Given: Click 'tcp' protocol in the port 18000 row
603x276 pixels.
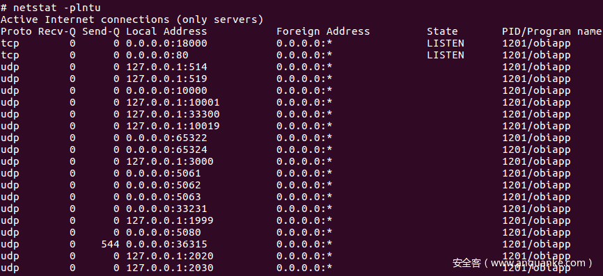Looking at the screenshot, I should tap(10, 44).
